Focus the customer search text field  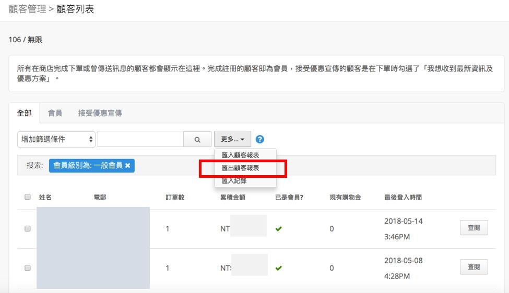(x=140, y=139)
